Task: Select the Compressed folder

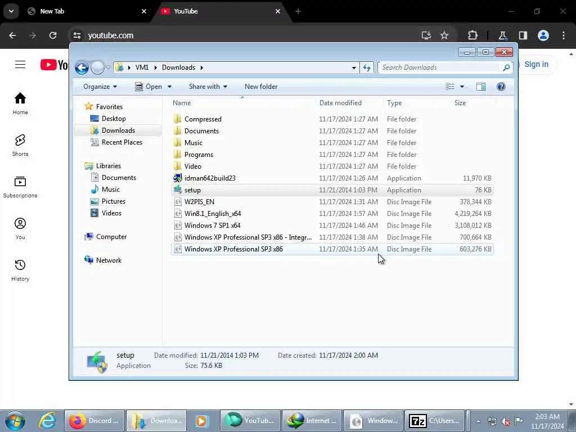Action: coord(332,119)
